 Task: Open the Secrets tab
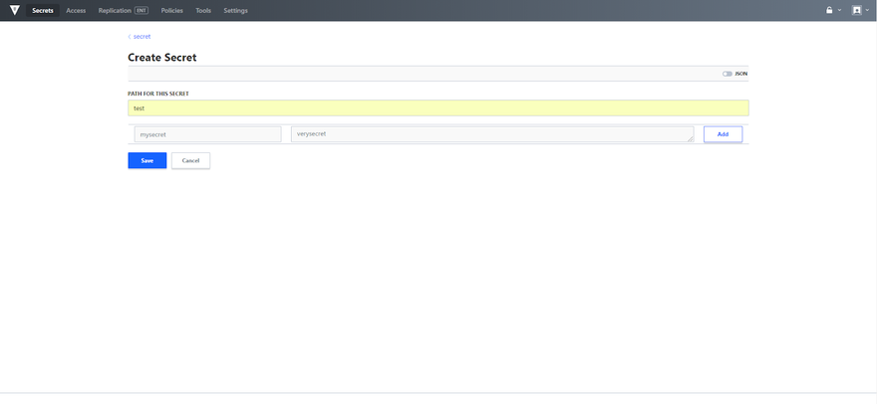(43, 10)
